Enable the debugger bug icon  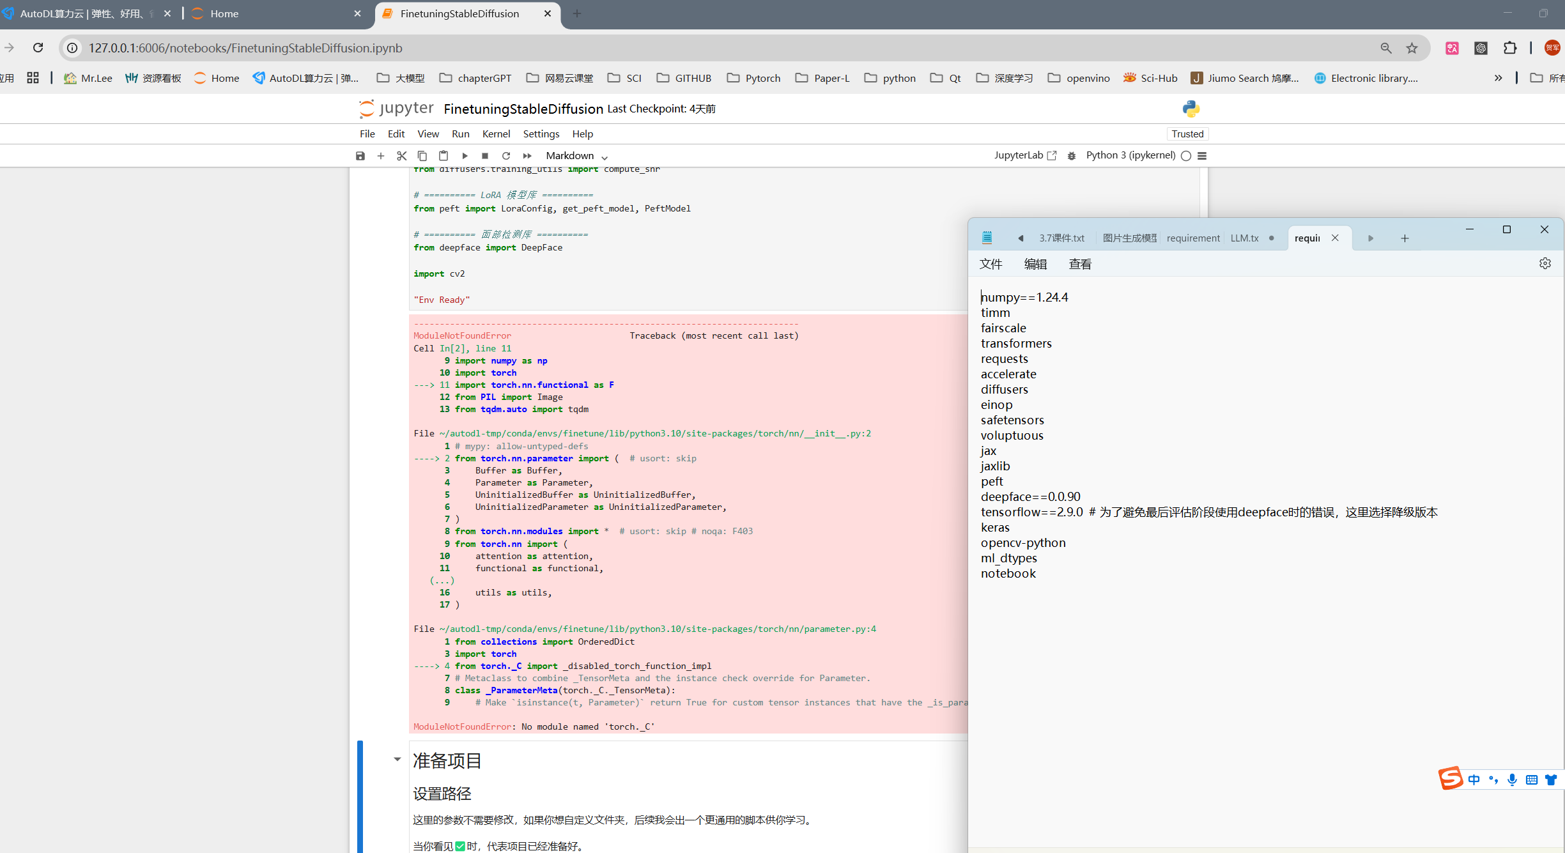[1072, 156]
